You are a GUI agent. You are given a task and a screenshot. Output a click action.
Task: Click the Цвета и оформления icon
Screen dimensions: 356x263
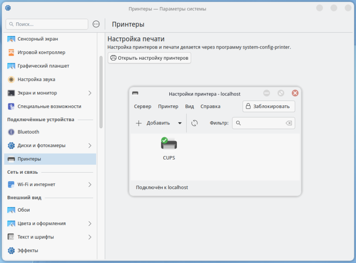[11, 224]
